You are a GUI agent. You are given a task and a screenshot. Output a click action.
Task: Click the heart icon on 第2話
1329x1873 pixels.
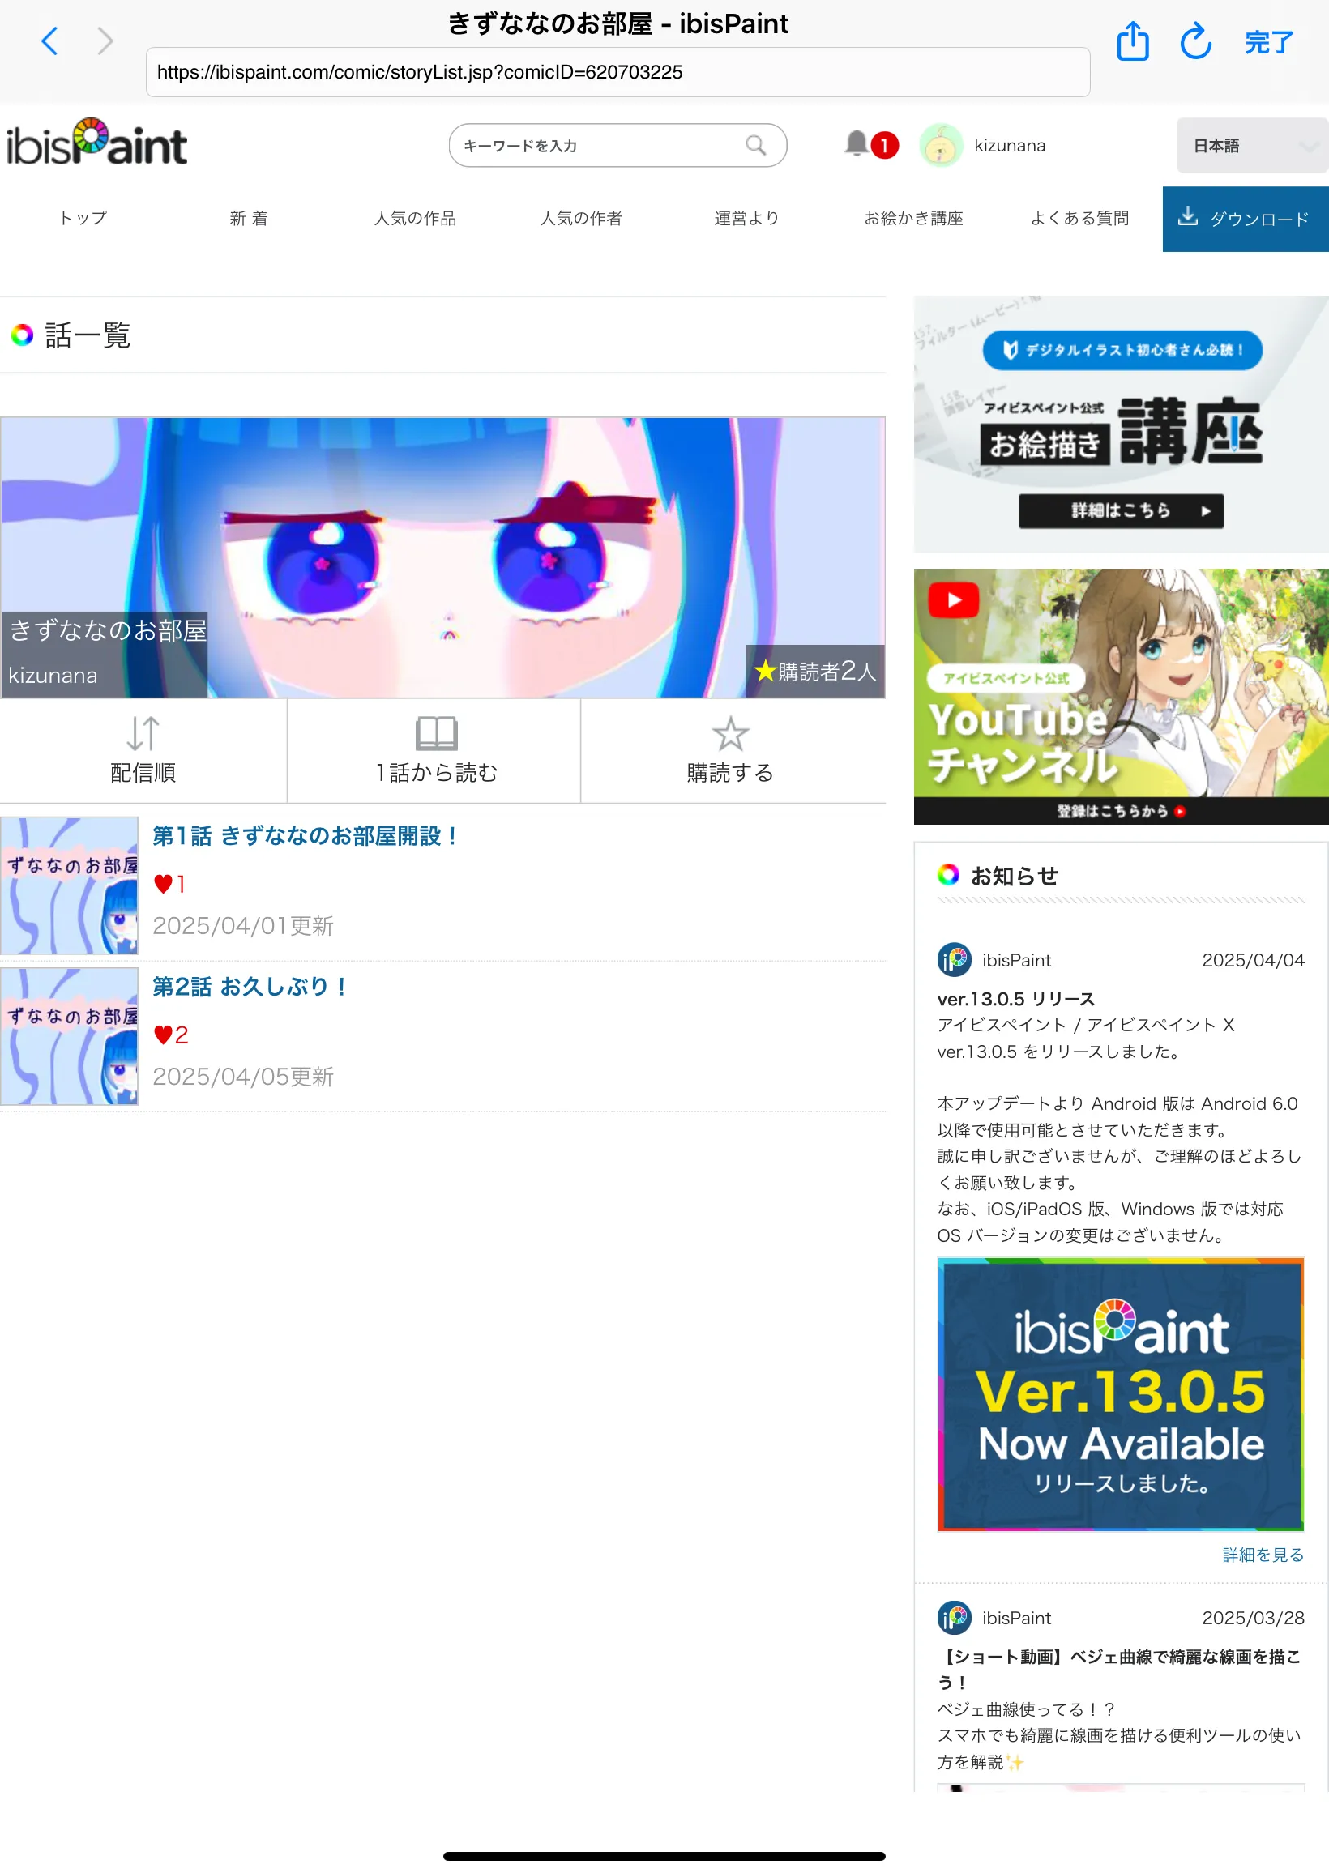click(163, 1035)
